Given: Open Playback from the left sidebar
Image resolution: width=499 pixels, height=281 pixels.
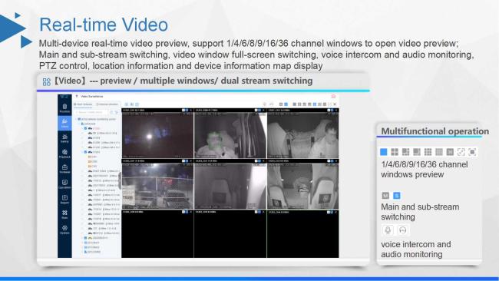Looking at the screenshot, I should (64, 154).
